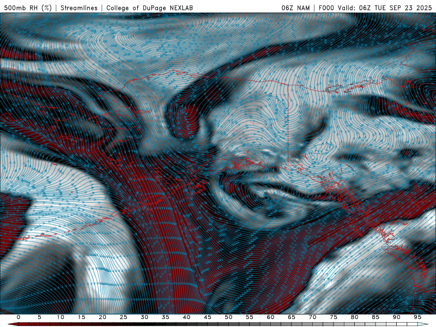Screen dimensions: 436x327
Task: Click the colorbar label "75"
Action: [x=334, y=317]
